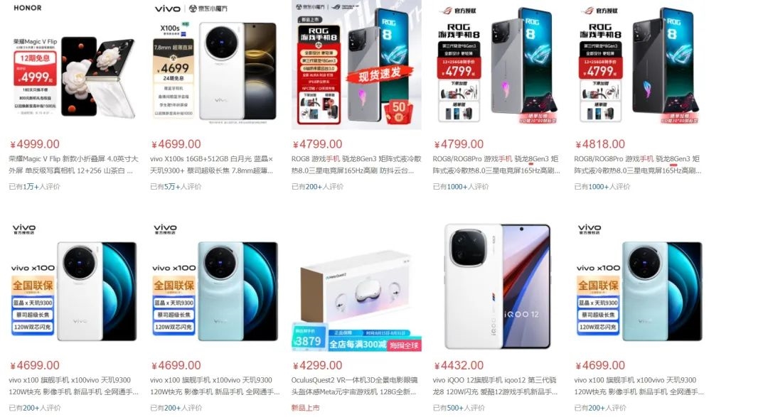View 已有500+人评价 reviews for iQOO 12

pyautogui.click(x=459, y=408)
